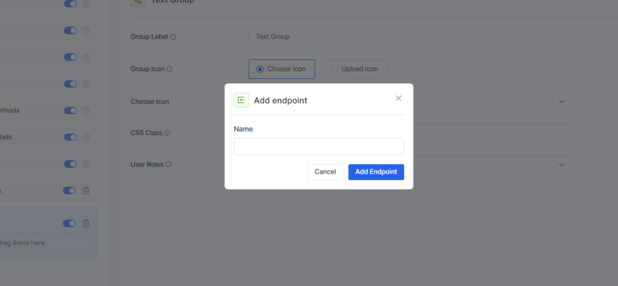Click the blue Add Endpoint button

(x=376, y=172)
